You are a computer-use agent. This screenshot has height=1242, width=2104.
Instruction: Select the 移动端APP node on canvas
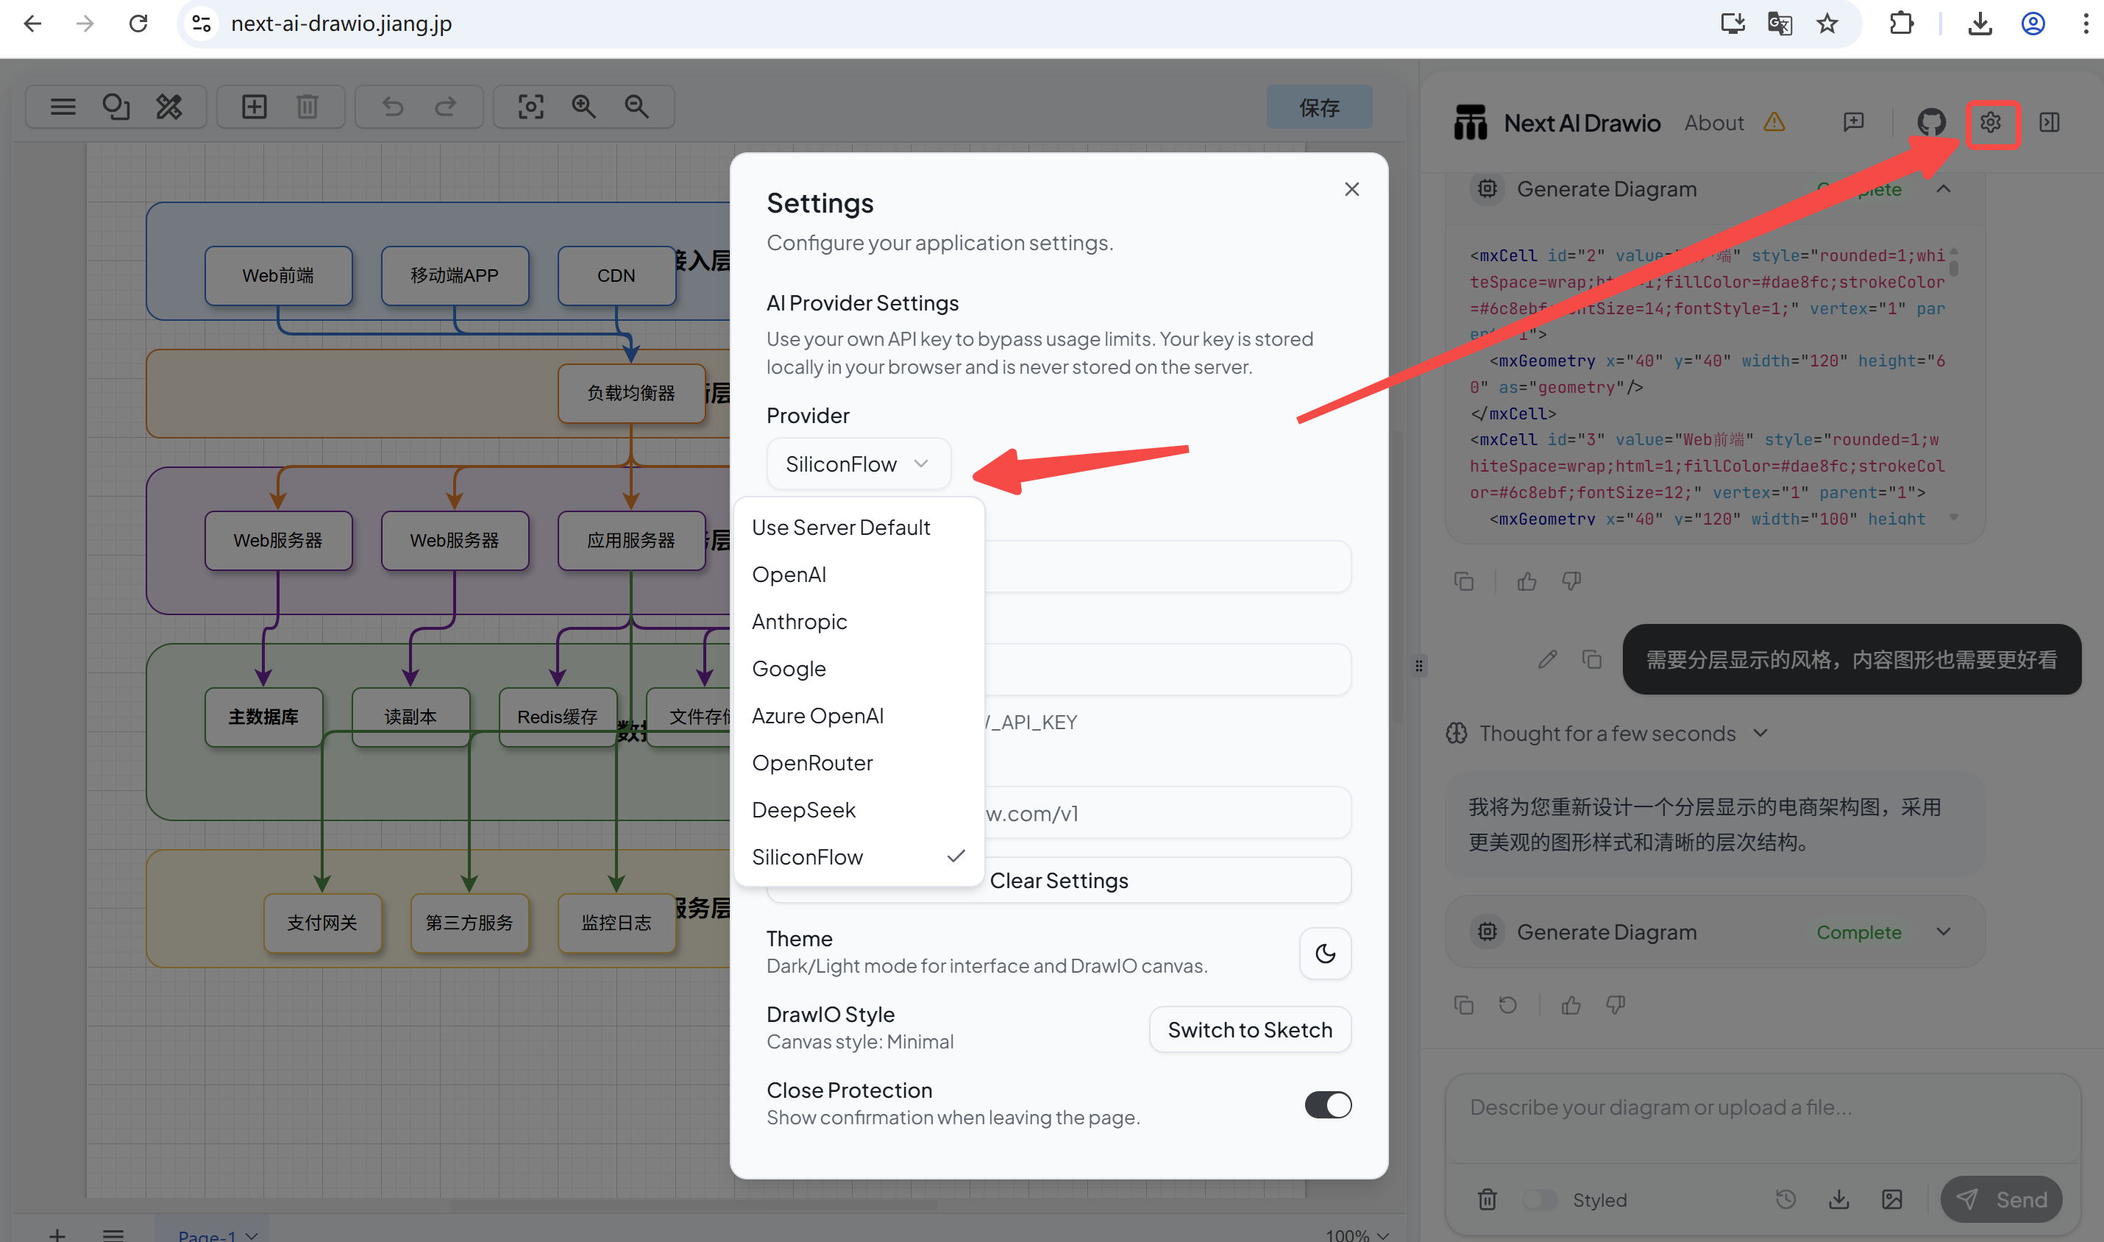(x=454, y=275)
